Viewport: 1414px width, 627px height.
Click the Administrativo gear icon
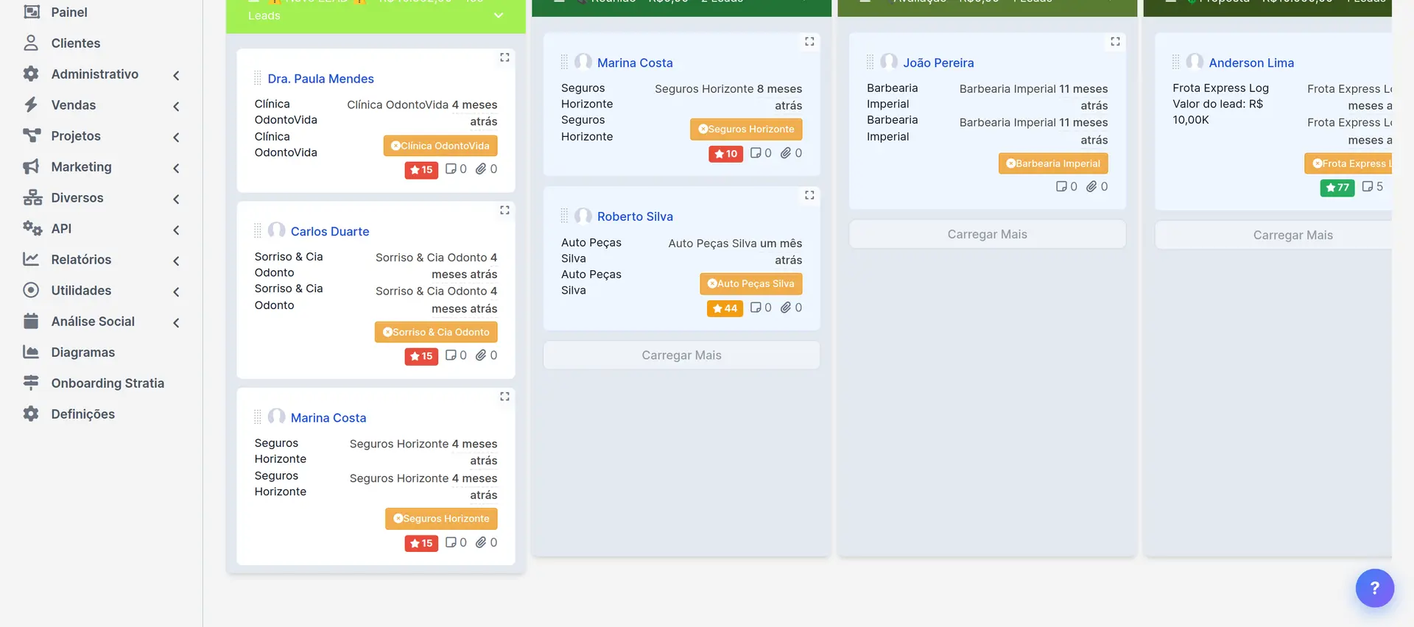click(x=31, y=74)
